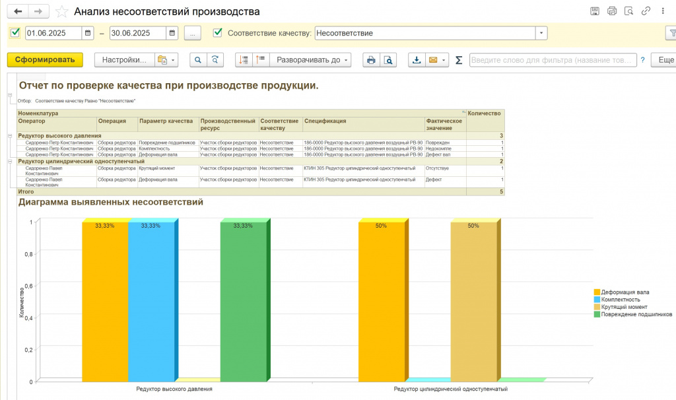Select the Фактическое значение column header
Viewport: 676px width, 400px height.
(x=446, y=125)
